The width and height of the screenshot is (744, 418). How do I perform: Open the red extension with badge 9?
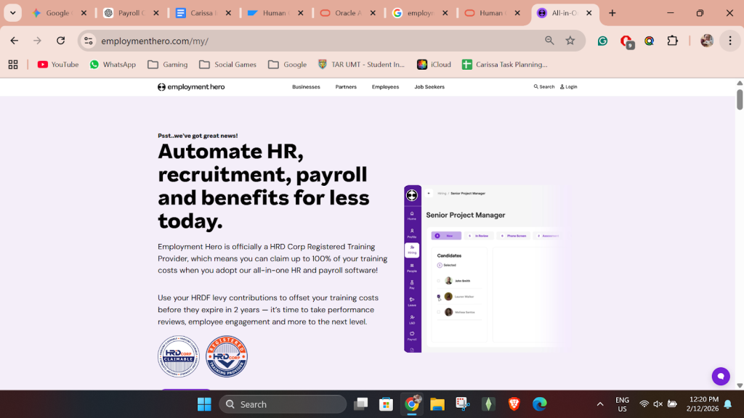627,41
